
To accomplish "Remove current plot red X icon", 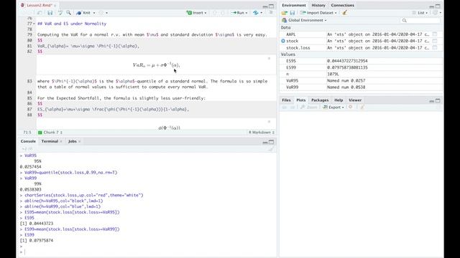I will [x=350, y=107].
